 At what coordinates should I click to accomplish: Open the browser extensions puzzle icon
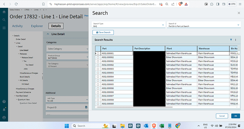tap(212, 4)
